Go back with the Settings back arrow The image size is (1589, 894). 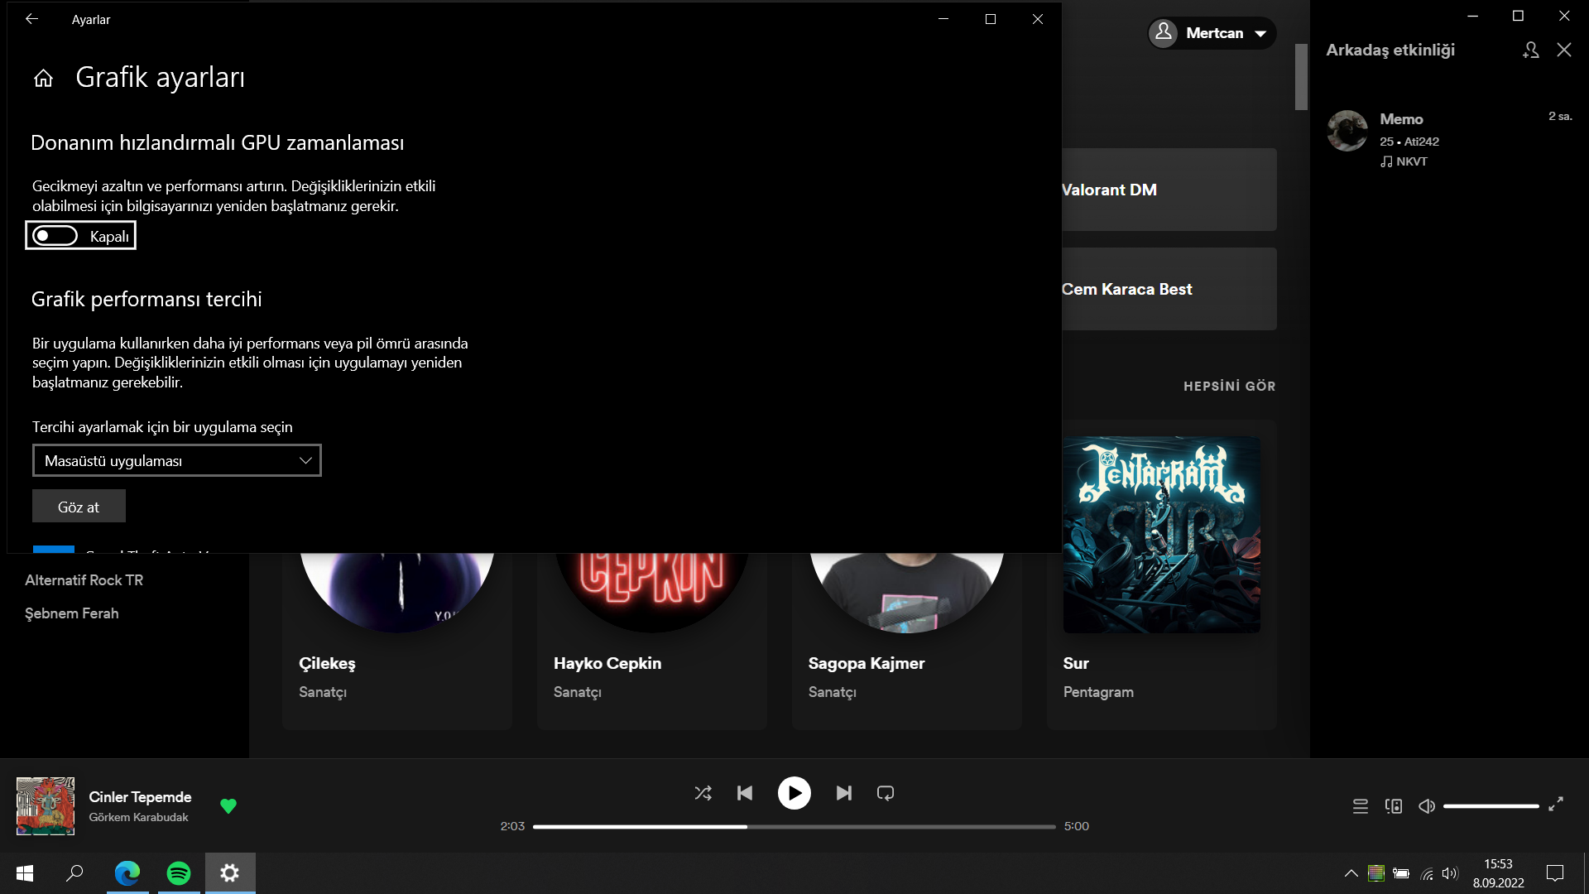(31, 19)
